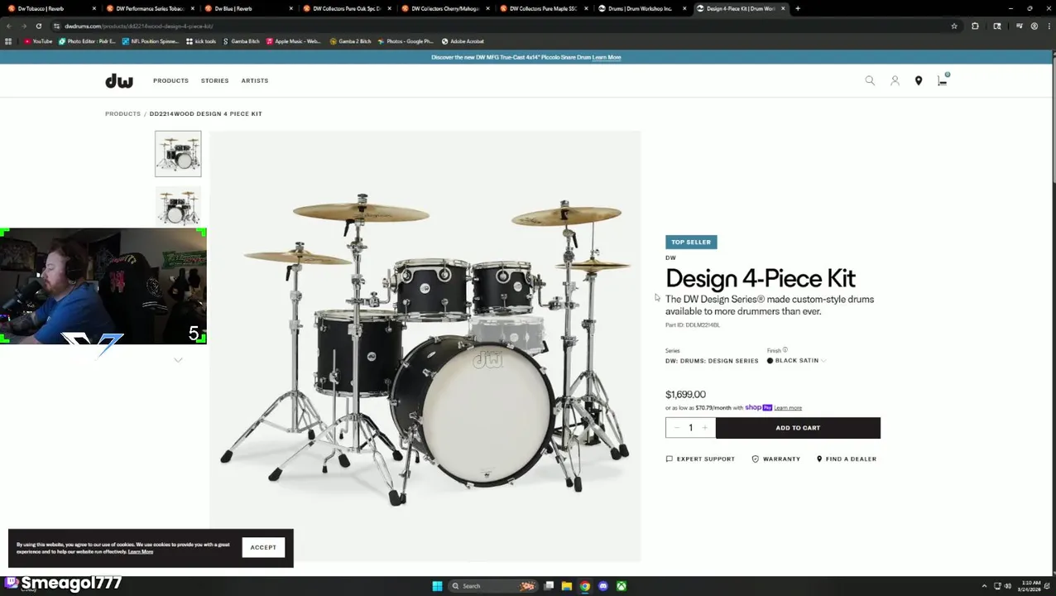This screenshot has width=1056, height=596.
Task: Go to Products breadcrumb
Action: click(x=122, y=113)
